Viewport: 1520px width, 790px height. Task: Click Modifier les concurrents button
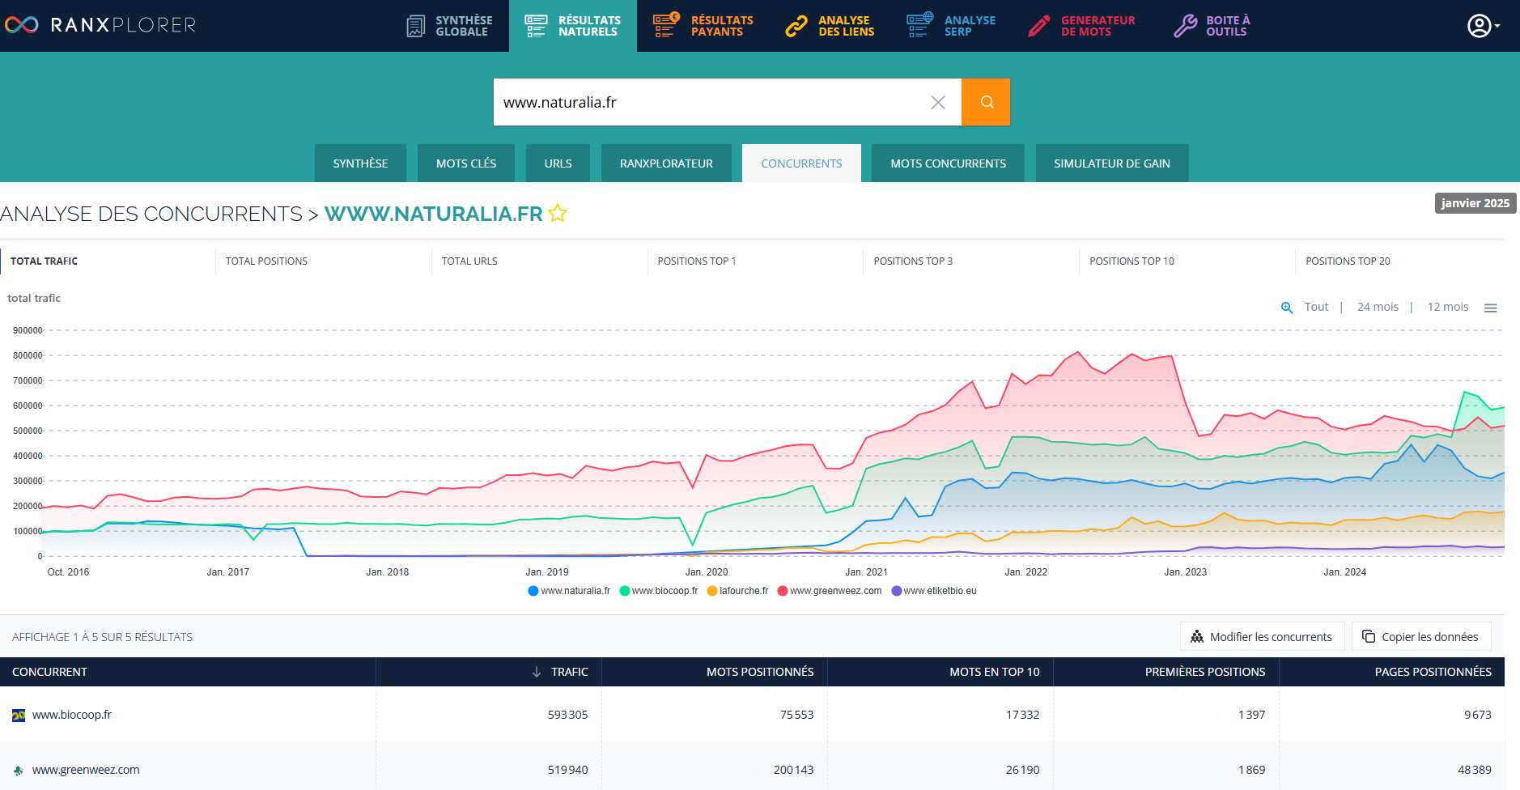tap(1262, 637)
